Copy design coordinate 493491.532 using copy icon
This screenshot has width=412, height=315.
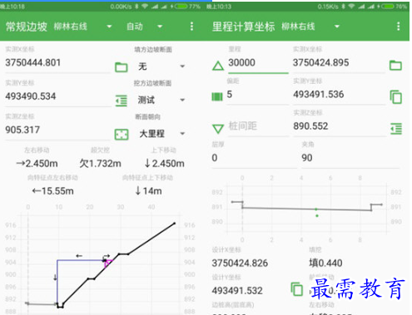297,289
